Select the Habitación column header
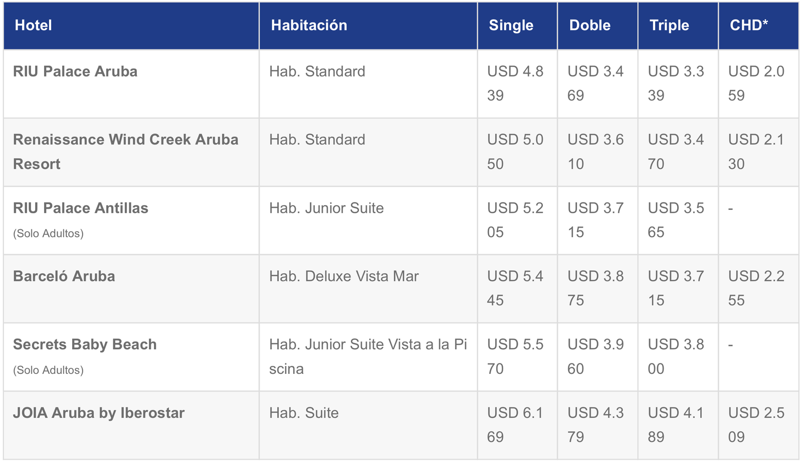802x463 pixels. click(x=309, y=26)
